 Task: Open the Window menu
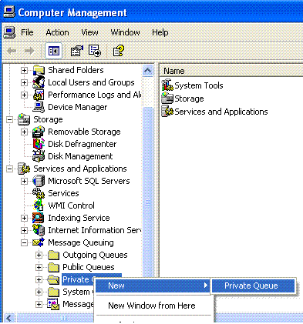tap(125, 32)
